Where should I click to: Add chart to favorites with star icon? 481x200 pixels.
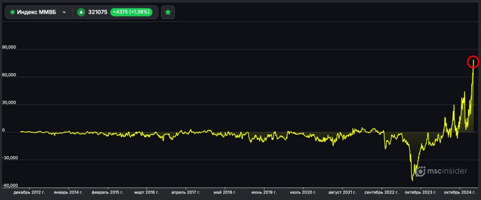point(168,12)
